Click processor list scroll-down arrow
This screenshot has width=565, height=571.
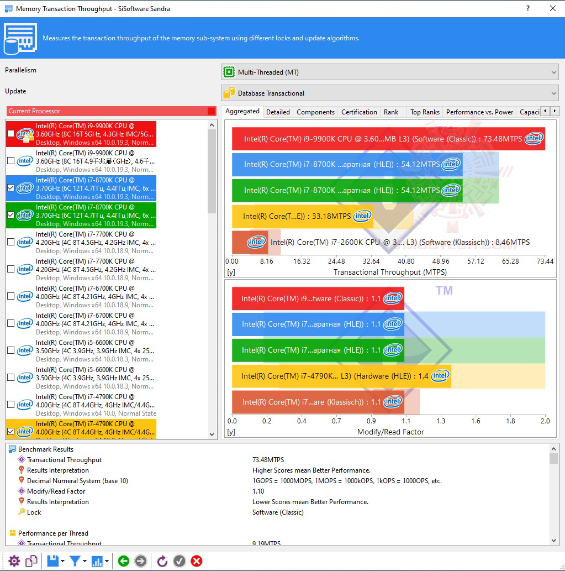[x=212, y=434]
